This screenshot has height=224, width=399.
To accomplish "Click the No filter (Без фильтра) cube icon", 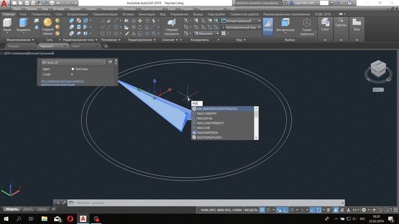I will coord(285,23).
